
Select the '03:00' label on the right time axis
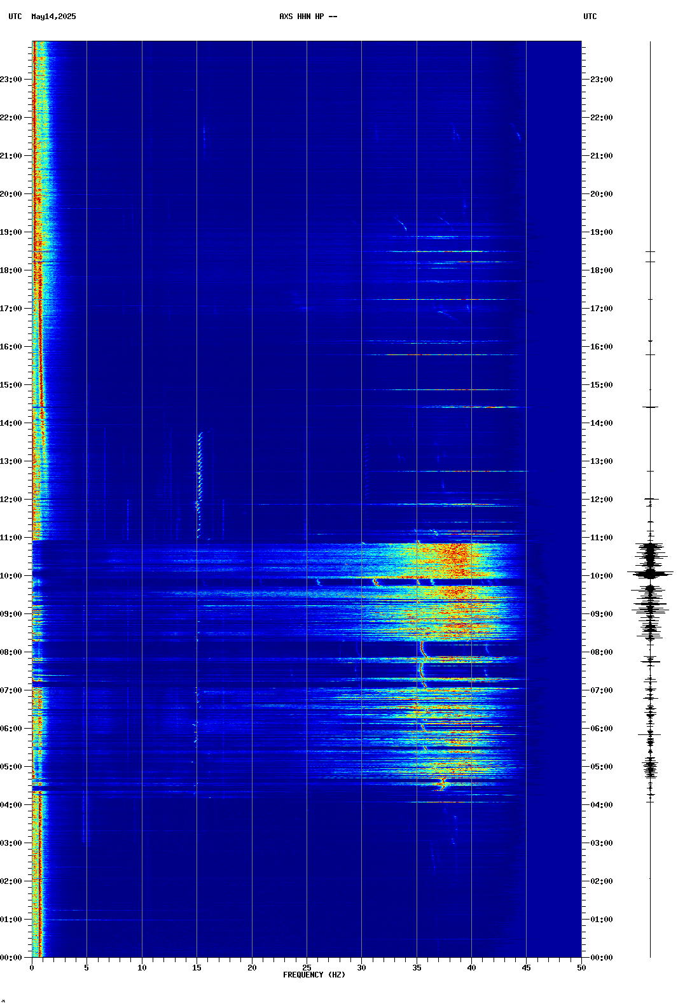click(x=602, y=843)
